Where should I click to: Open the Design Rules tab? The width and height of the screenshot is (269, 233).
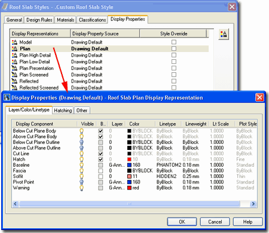pos(39,20)
